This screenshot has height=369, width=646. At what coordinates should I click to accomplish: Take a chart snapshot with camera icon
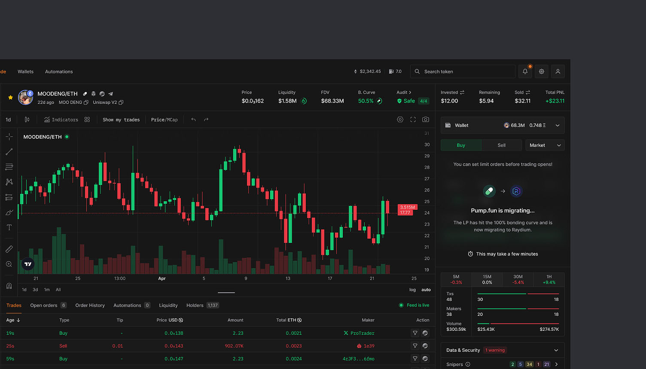[425, 119]
